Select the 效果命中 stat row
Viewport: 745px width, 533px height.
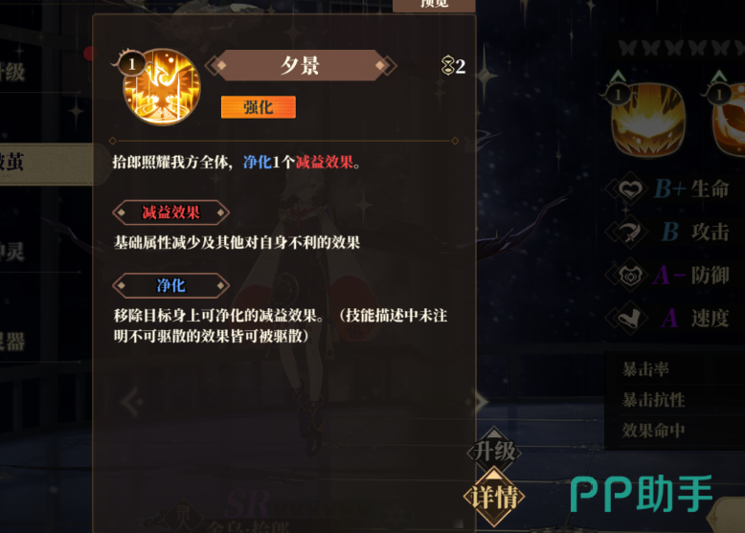675,431
